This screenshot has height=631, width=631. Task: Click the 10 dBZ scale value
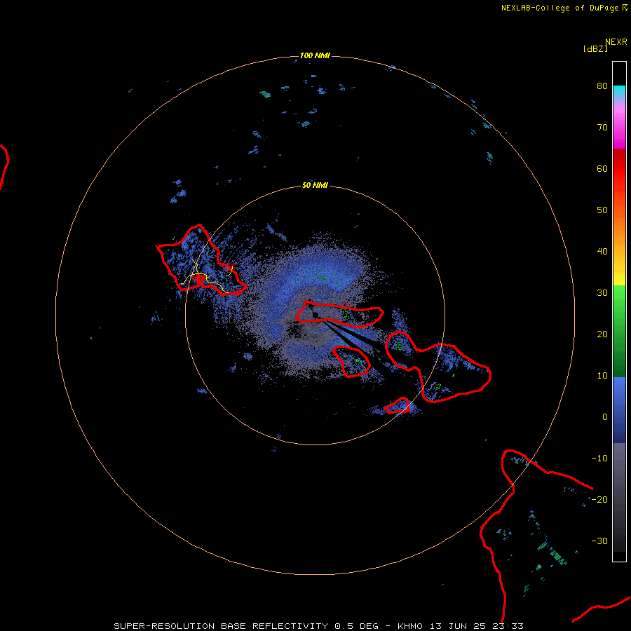coord(602,376)
